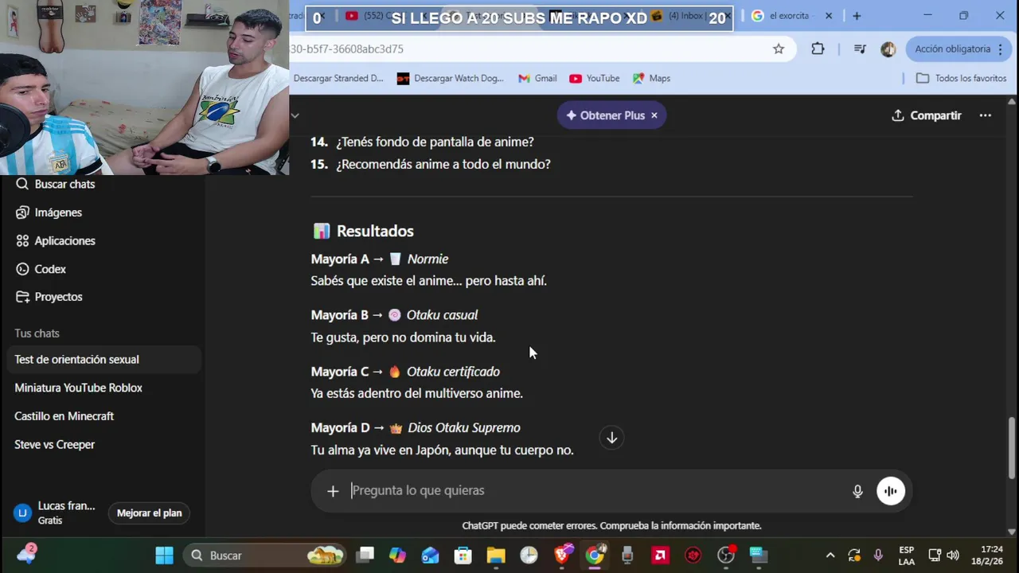Screen dimensions: 1019x573
Task: Show hidden system tray icons
Action: (x=830, y=555)
